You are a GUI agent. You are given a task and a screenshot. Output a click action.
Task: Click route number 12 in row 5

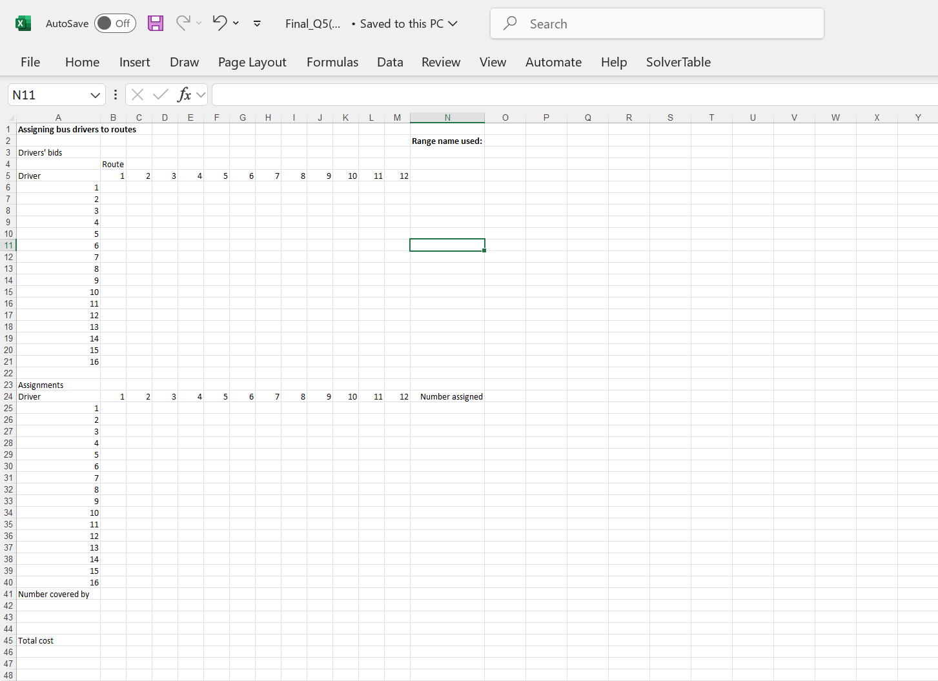pos(397,176)
